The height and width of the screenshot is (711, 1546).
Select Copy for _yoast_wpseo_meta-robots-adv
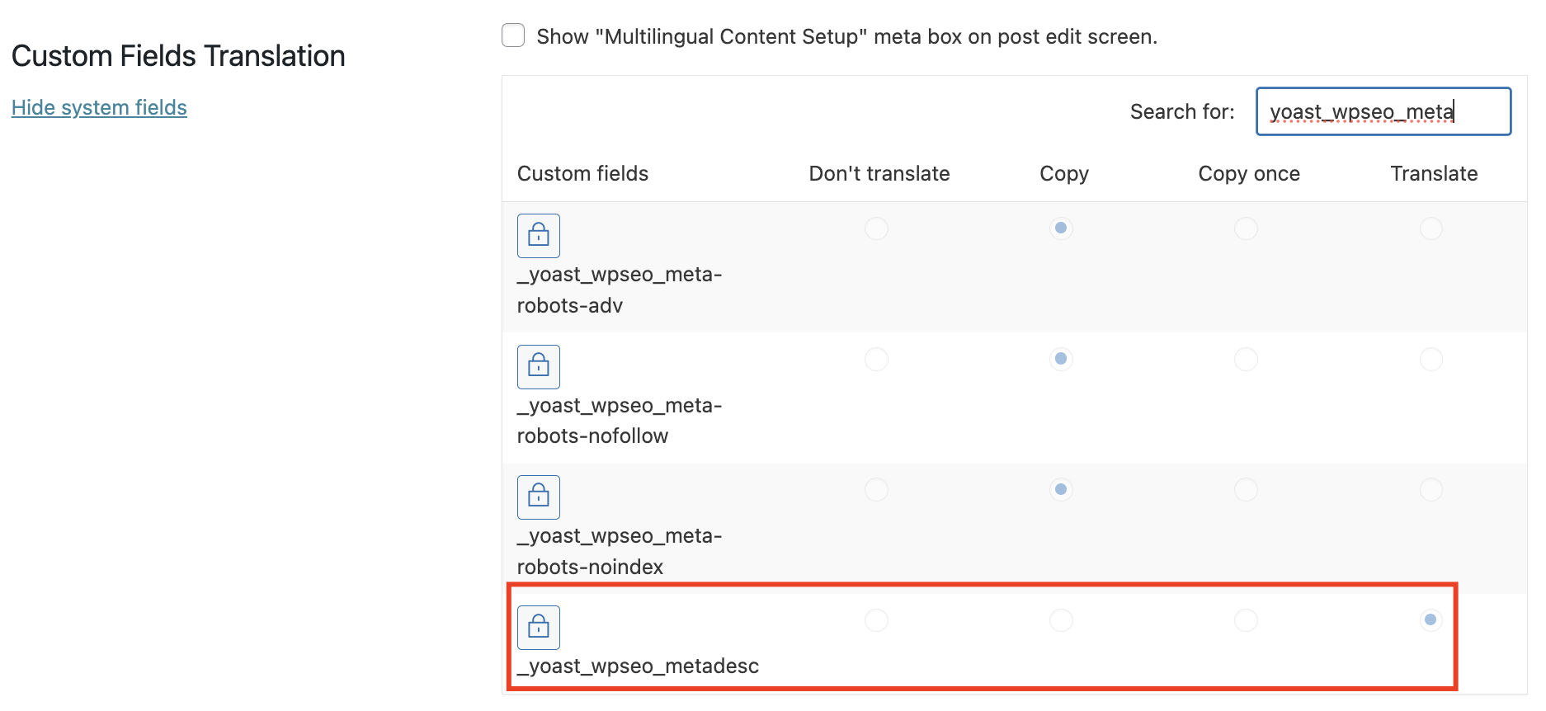coord(1061,228)
